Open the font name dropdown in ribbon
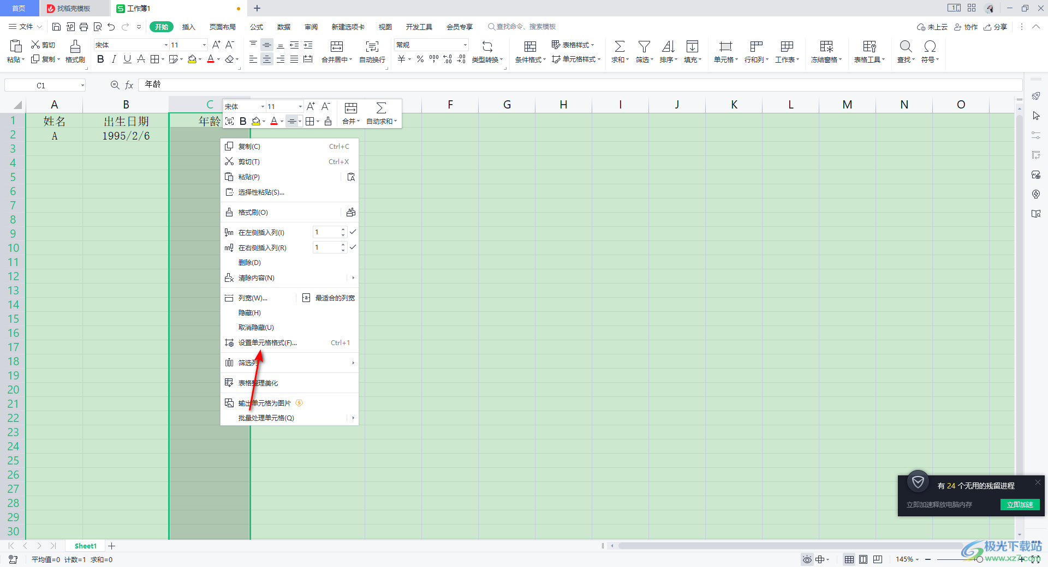The image size is (1048, 567). (x=166, y=45)
